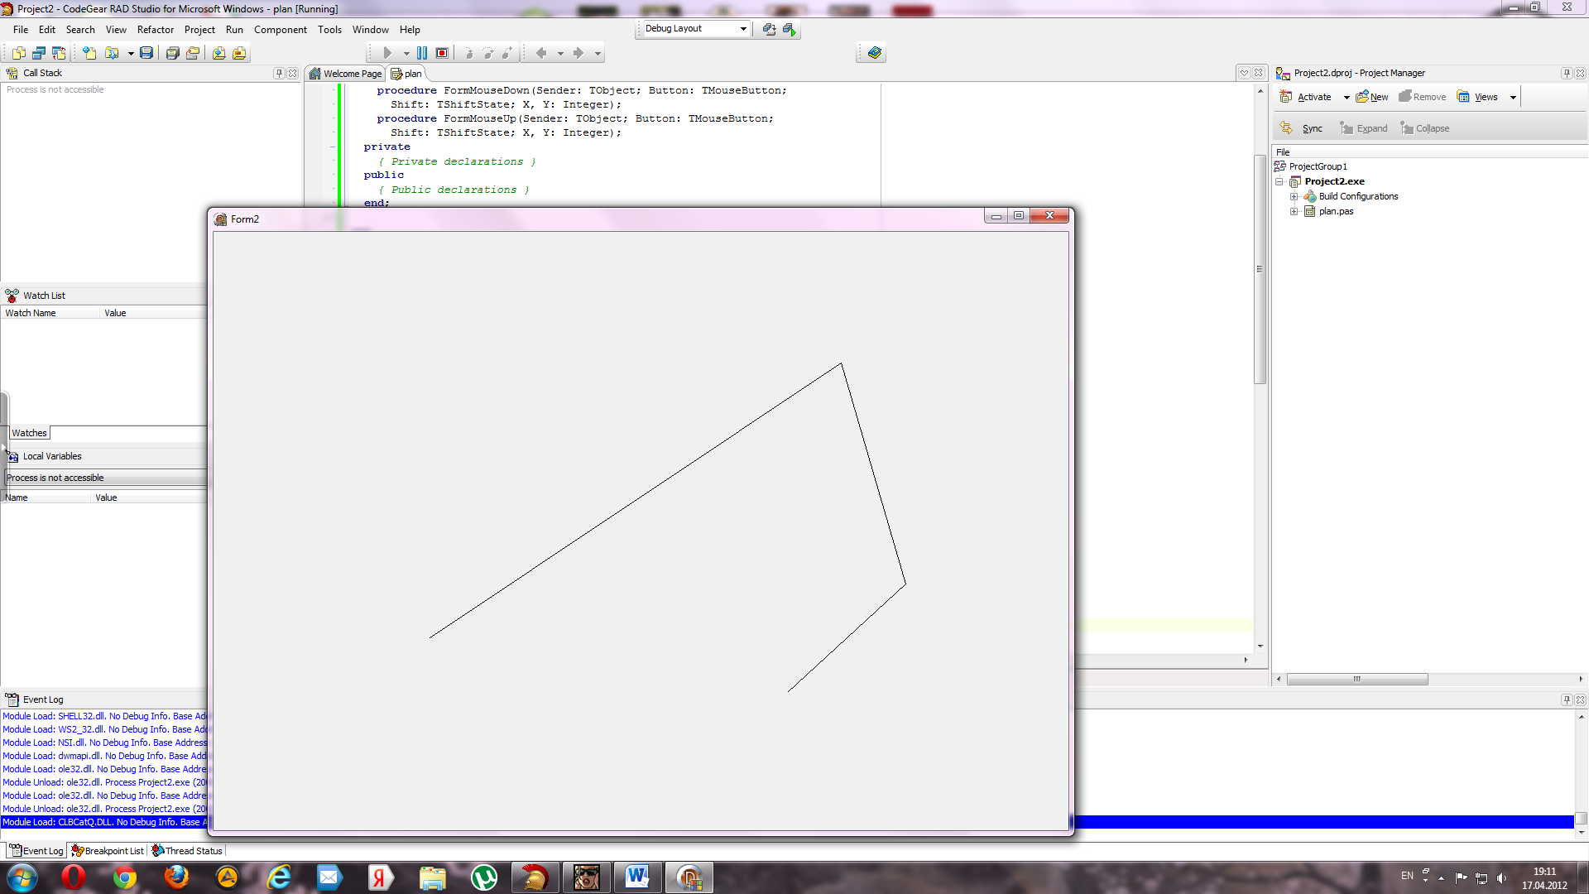Screen dimensions: 1589x894
Task: Expand the plan.pas tree node
Action: tap(1294, 211)
